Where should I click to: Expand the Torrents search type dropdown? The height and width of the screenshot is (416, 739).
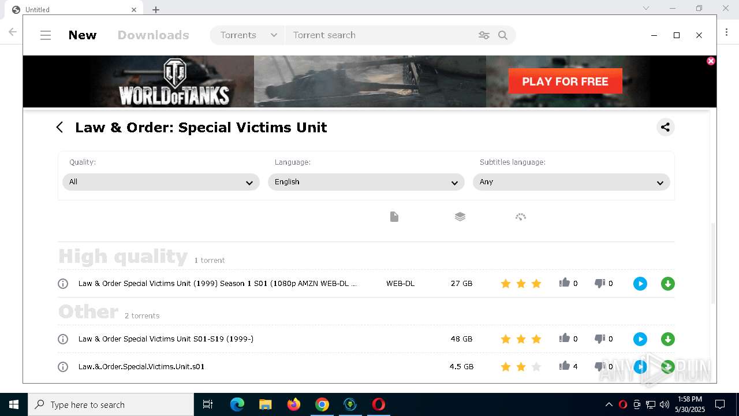[x=248, y=35]
